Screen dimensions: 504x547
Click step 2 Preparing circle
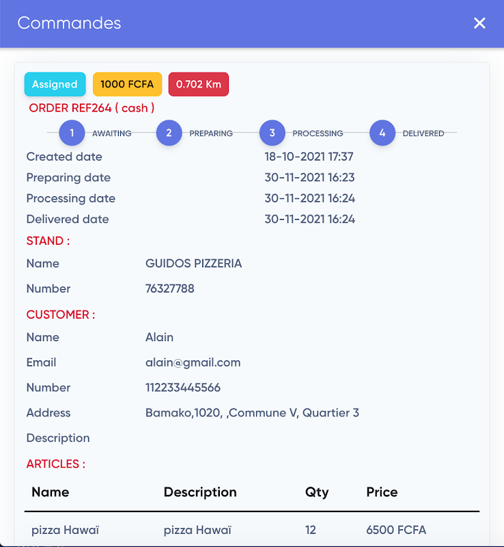pos(169,133)
